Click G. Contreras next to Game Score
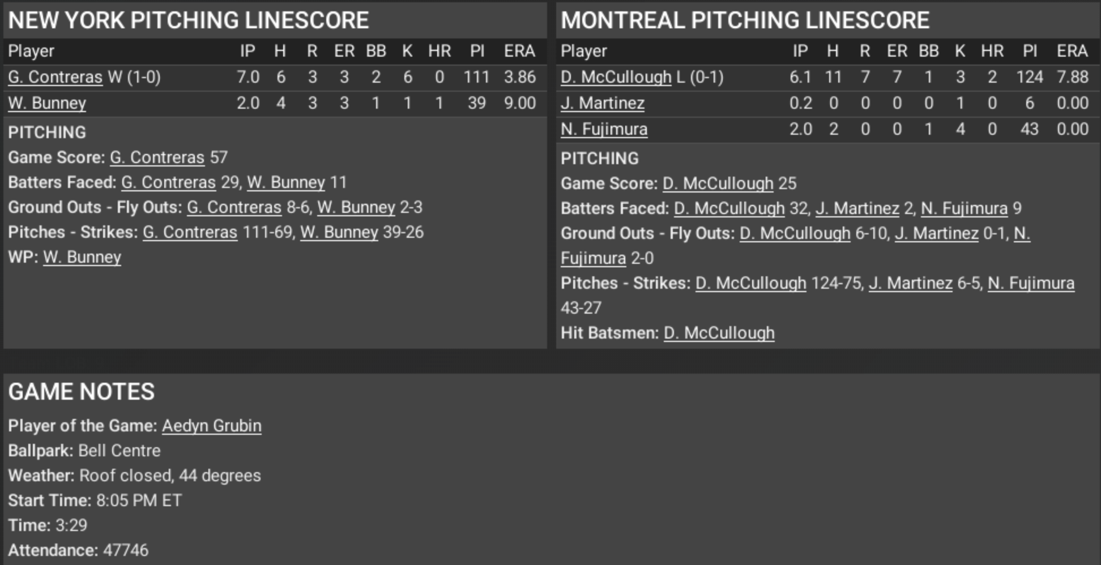The height and width of the screenshot is (565, 1101). pos(157,157)
